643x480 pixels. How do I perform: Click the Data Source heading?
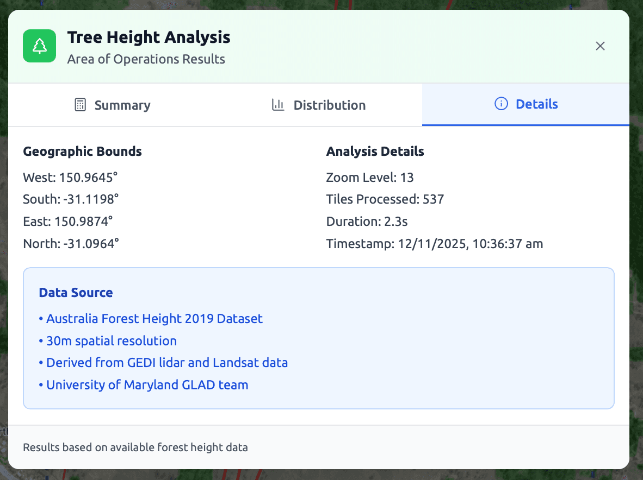(76, 292)
